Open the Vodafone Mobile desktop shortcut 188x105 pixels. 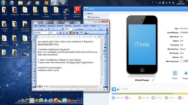77,12
